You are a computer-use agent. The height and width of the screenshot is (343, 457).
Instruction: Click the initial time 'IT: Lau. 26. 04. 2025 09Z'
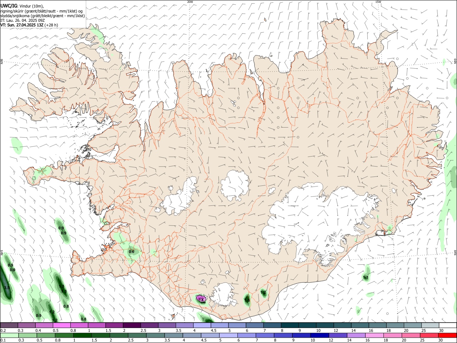[22, 20]
